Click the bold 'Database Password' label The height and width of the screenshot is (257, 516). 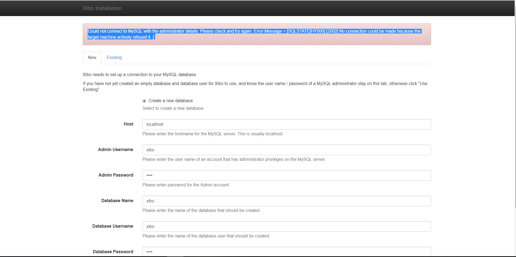pyautogui.click(x=113, y=252)
